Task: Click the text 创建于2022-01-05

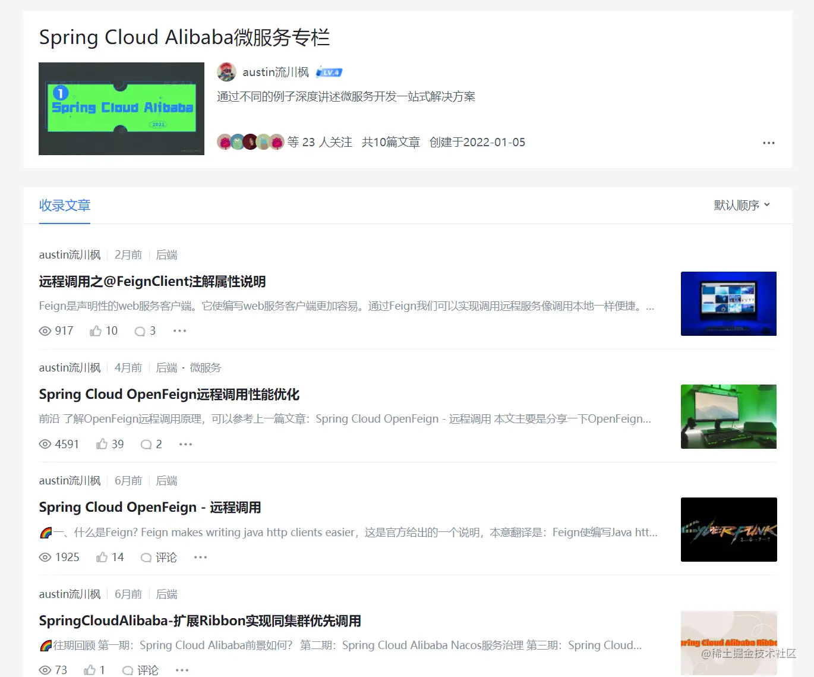Action: pos(477,142)
